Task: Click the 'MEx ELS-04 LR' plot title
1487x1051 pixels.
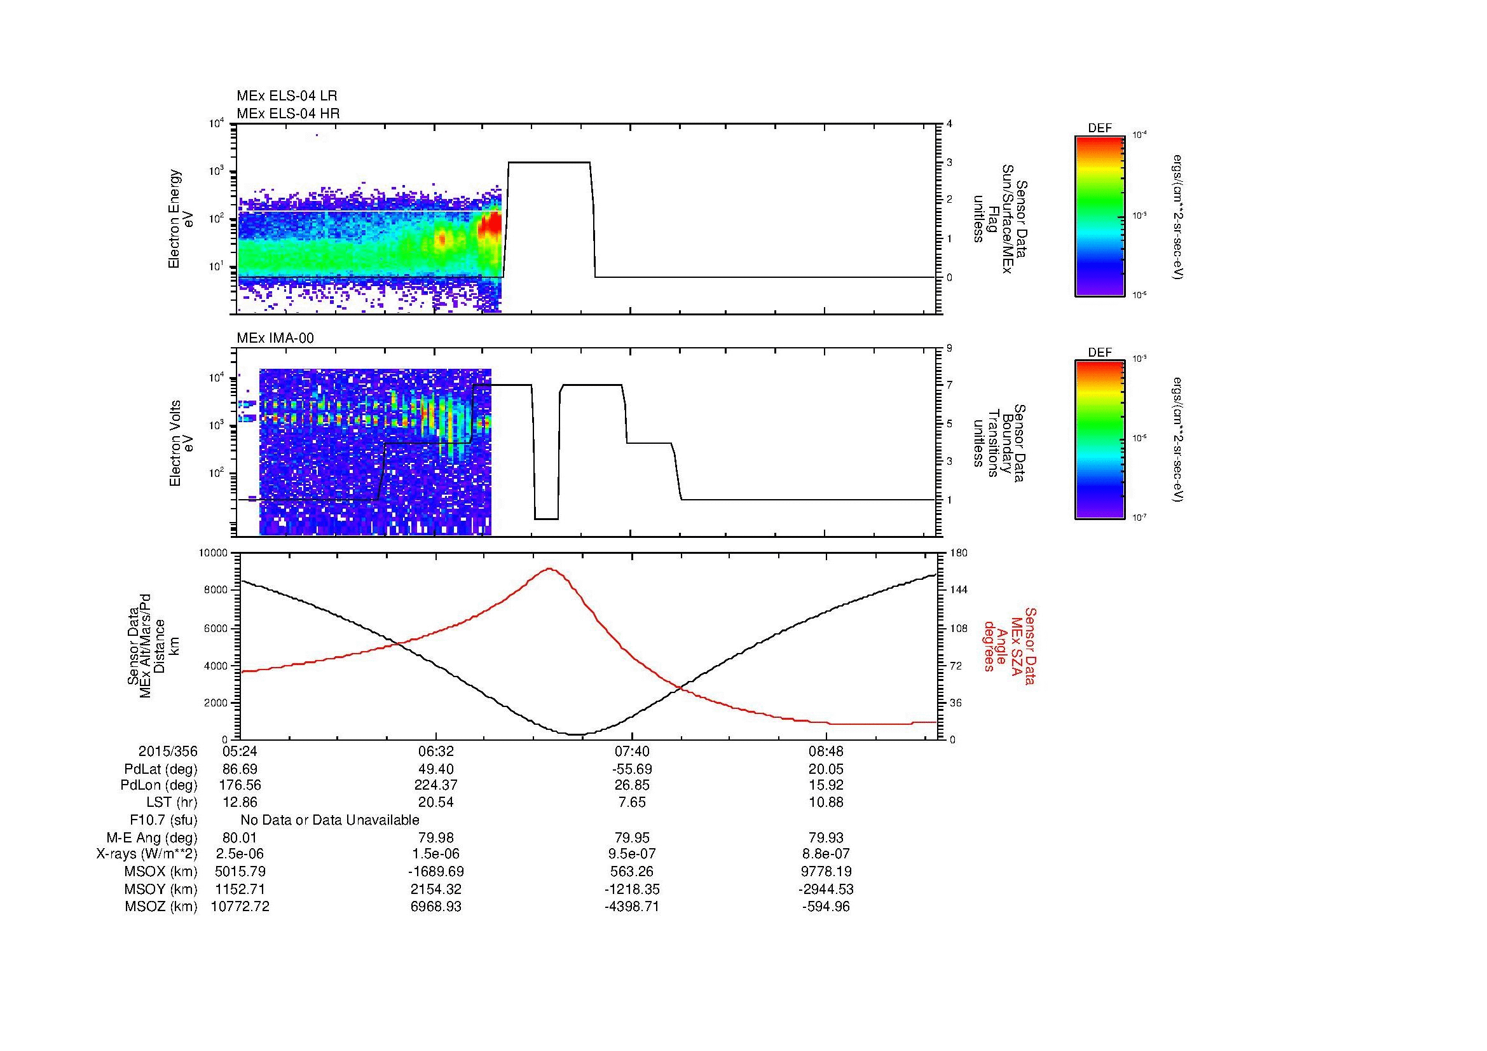Action: coord(287,96)
